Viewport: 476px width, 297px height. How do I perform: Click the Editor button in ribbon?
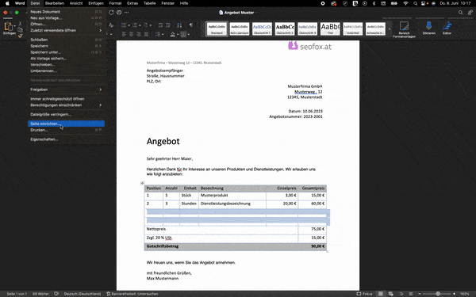[x=447, y=28]
